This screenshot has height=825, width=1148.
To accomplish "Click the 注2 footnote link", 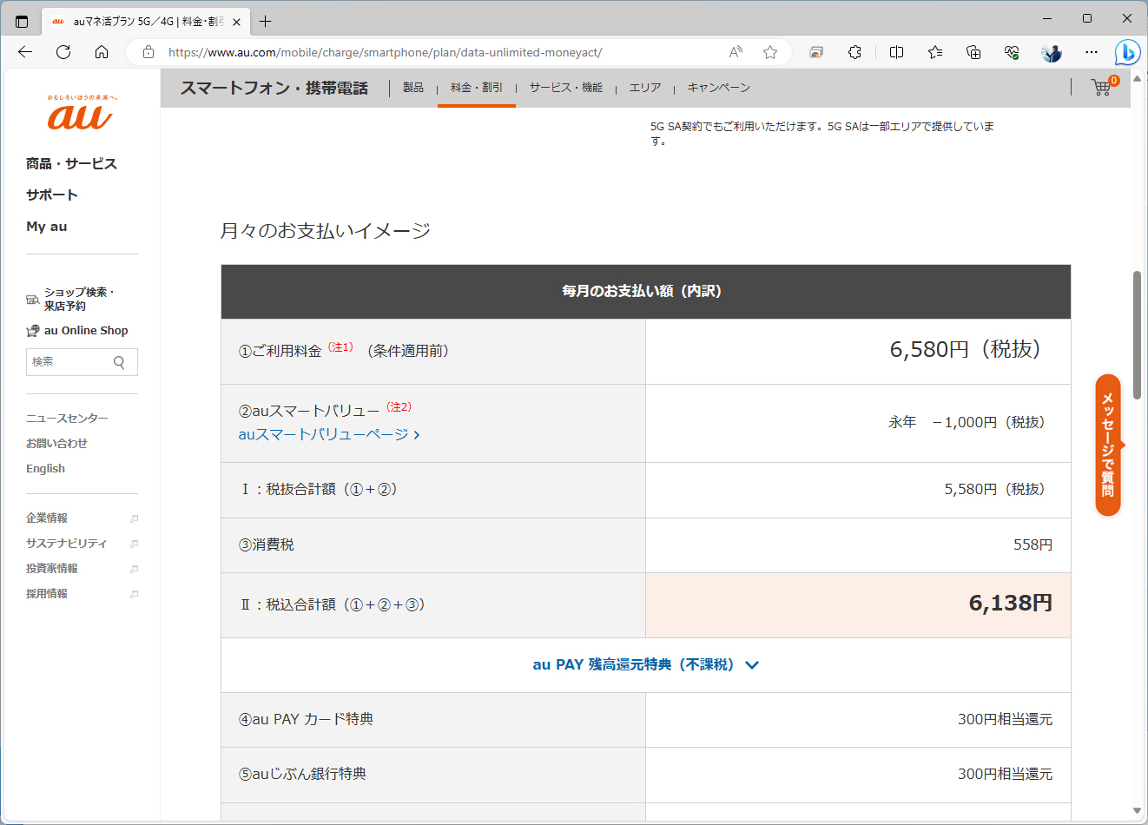I will point(399,406).
